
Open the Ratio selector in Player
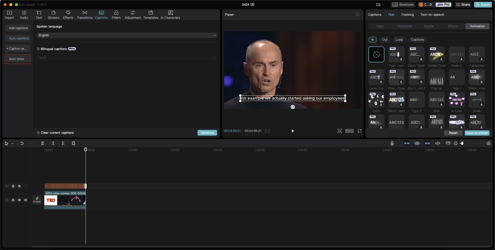(x=349, y=131)
